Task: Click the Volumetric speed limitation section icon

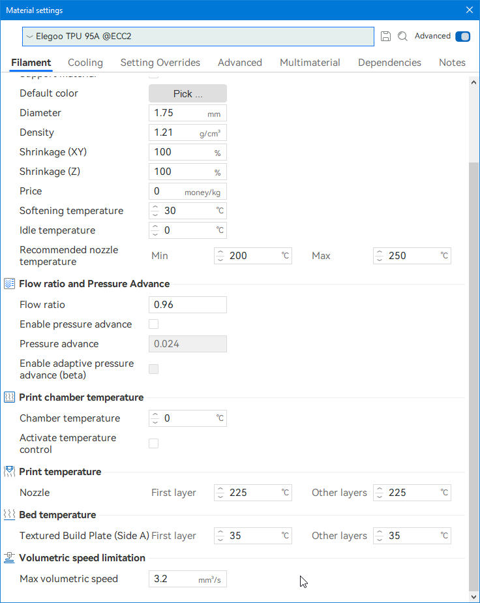Action: click(x=10, y=558)
